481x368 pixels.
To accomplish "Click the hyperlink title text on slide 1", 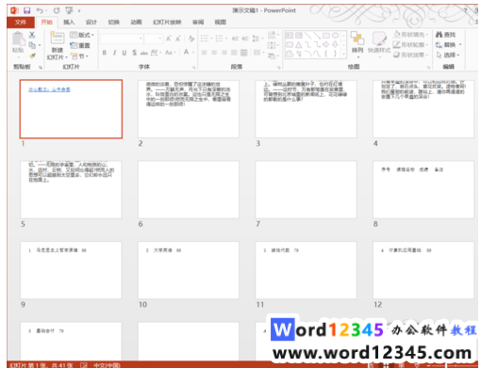I will [49, 89].
